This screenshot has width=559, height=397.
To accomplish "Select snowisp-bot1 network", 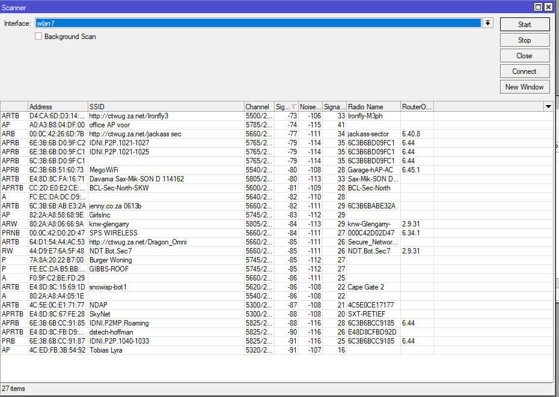I will pyautogui.click(x=276, y=287).
